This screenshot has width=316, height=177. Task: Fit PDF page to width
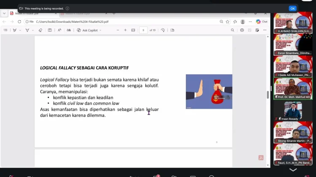[133, 30]
